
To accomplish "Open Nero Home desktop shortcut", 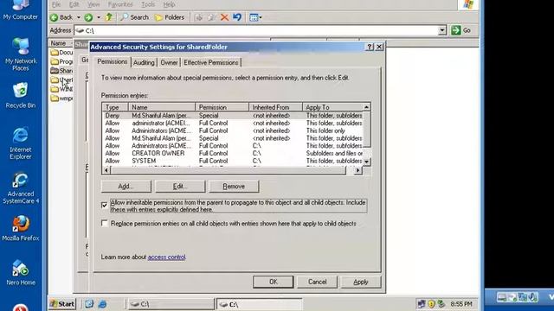I will click(21, 273).
